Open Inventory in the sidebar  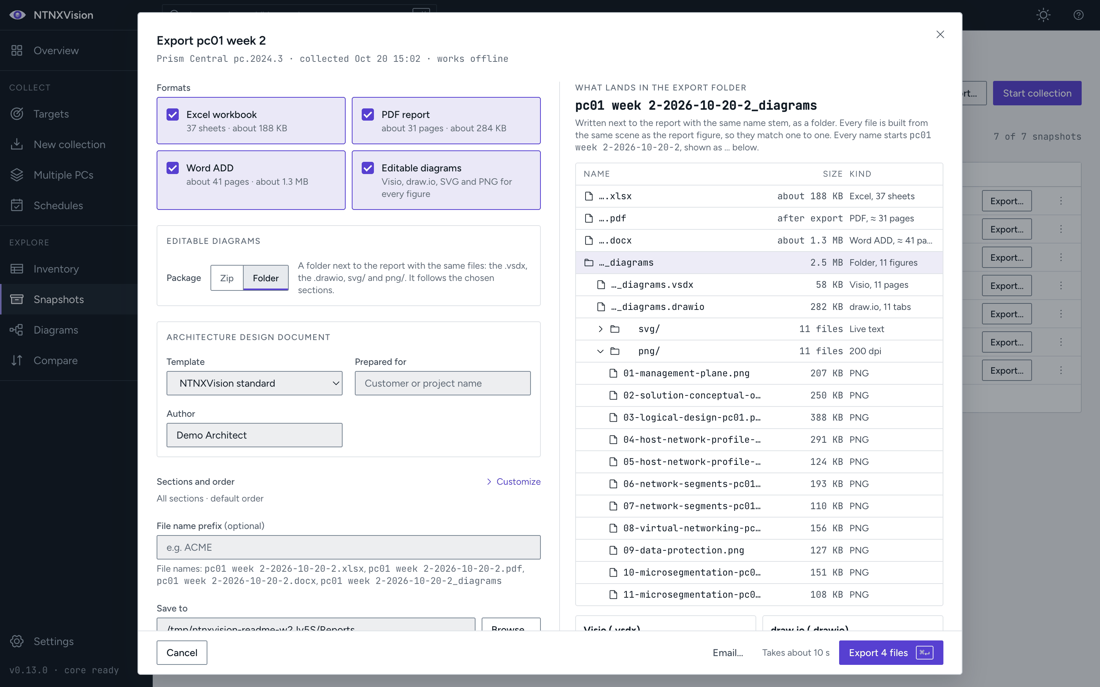click(x=69, y=269)
